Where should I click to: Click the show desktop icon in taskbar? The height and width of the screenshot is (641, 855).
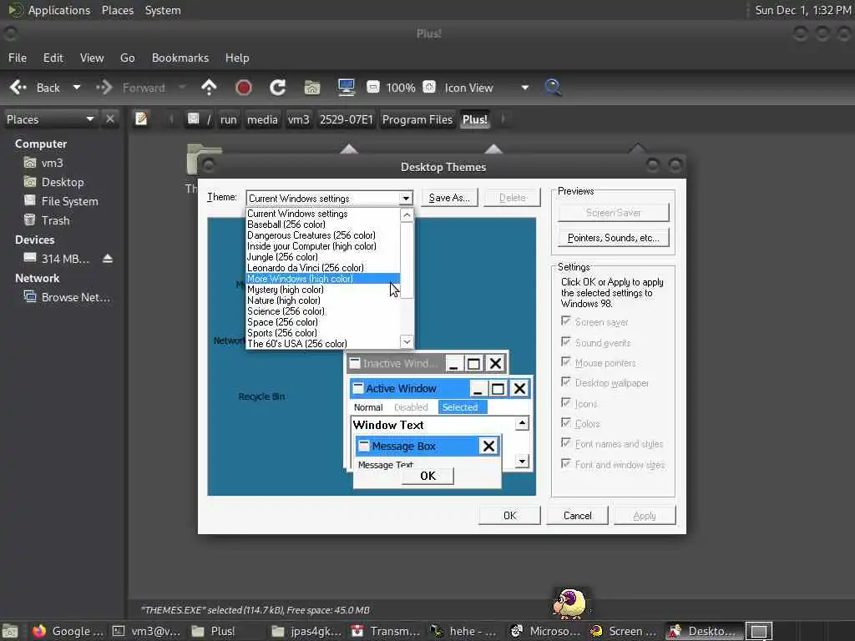coord(10,631)
